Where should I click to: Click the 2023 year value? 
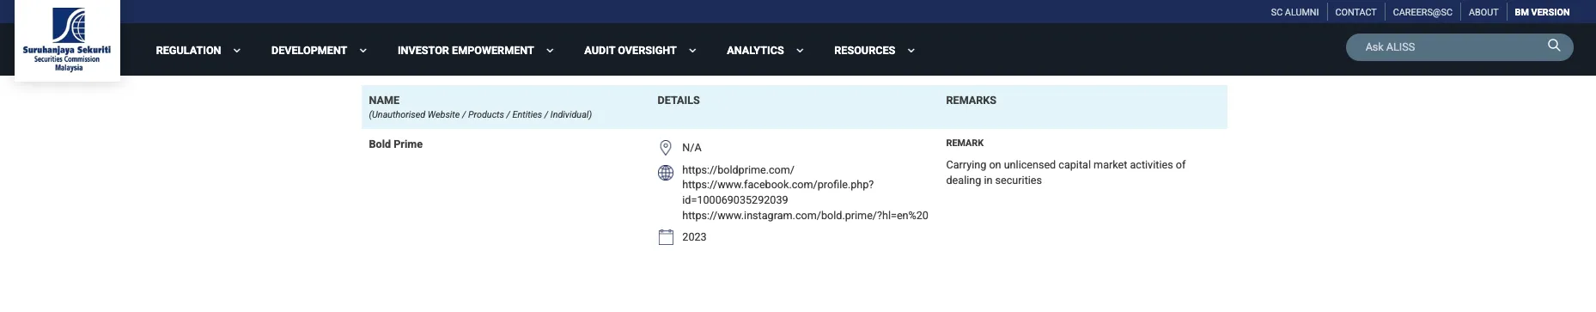(694, 237)
